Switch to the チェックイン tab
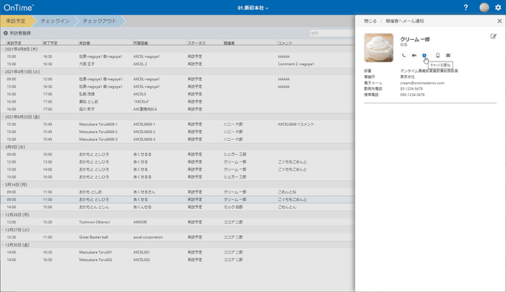 [x=56, y=22]
